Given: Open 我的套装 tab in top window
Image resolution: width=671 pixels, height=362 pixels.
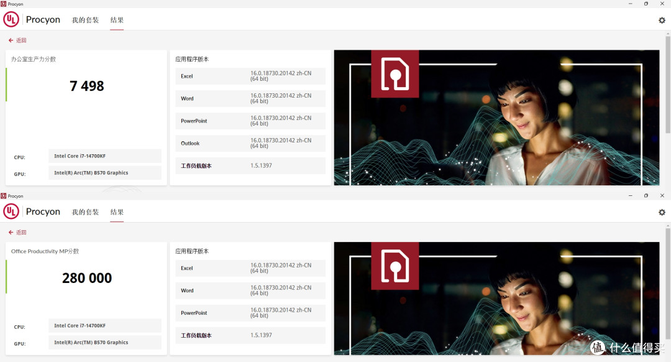Looking at the screenshot, I should pos(85,20).
